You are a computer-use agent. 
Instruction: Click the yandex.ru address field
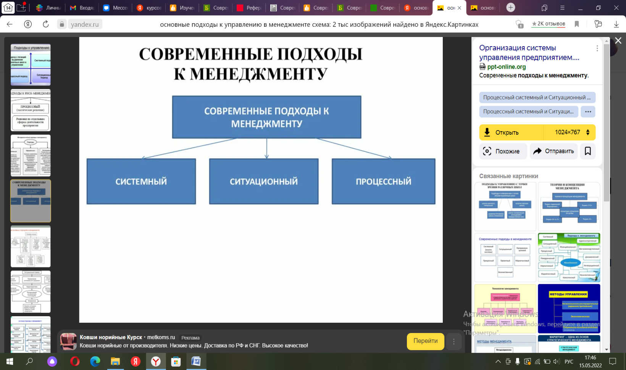point(85,24)
